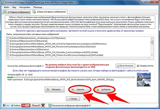Image resolution: width=160 pixels, height=109 pixels.
Task: Open link to download ready photo sets
Action: (81, 71)
